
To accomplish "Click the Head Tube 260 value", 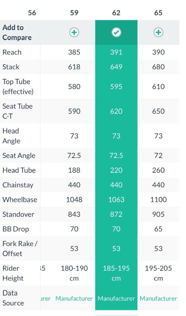I will point(158,170).
